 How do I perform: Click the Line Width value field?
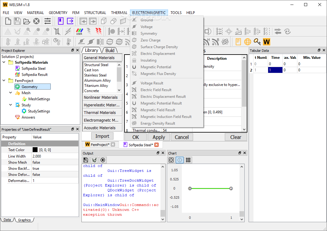coord(55,156)
